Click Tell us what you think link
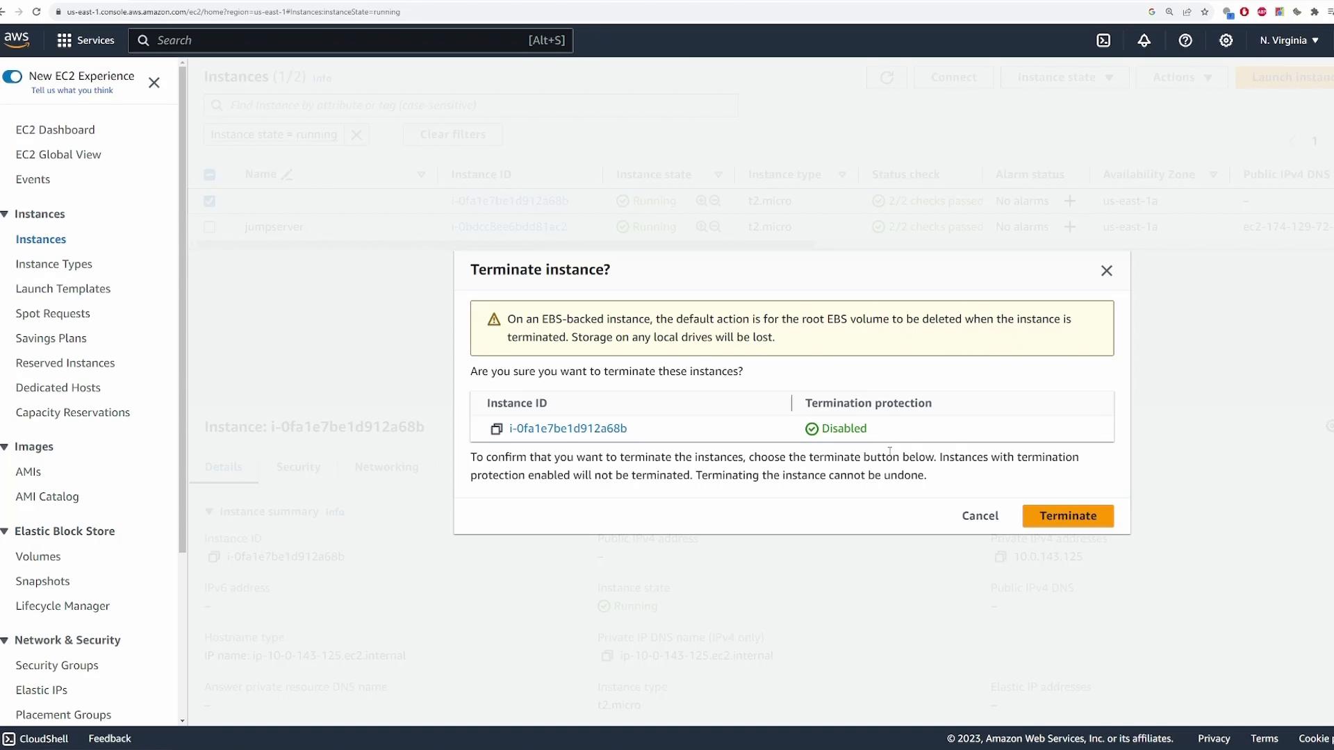 click(x=72, y=91)
